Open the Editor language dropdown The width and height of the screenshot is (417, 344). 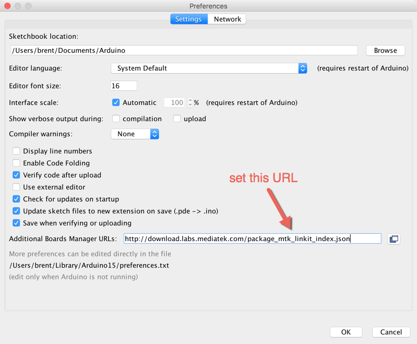point(209,68)
